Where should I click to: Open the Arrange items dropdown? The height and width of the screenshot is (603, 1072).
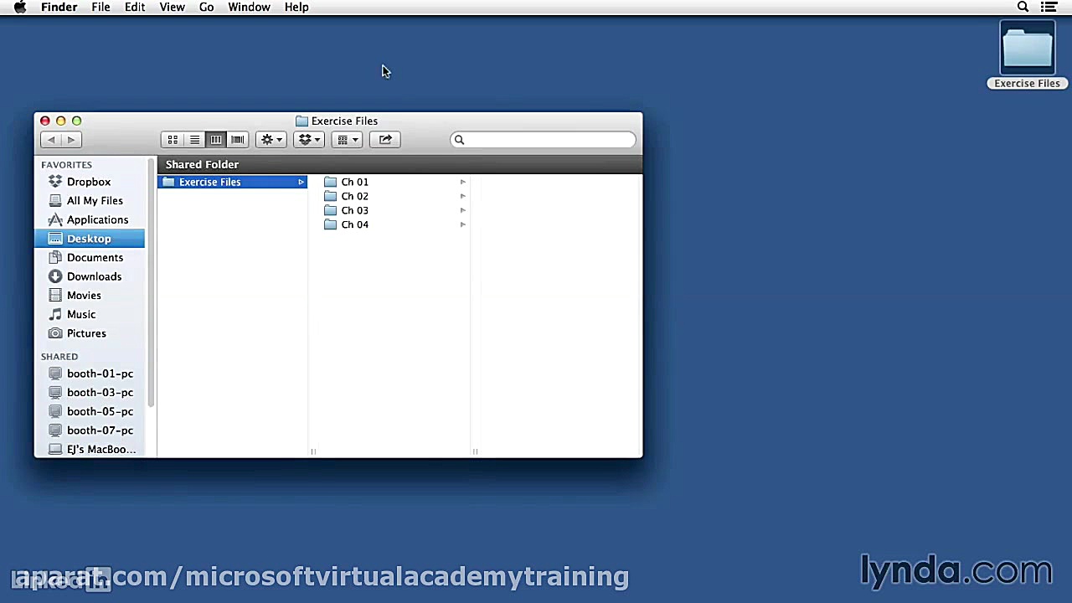pos(347,140)
